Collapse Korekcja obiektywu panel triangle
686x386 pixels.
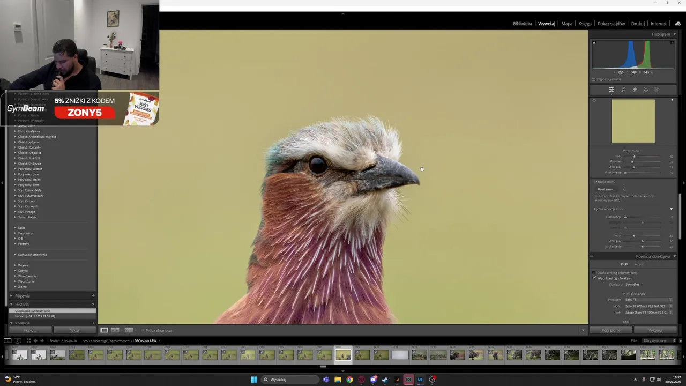pyautogui.click(x=674, y=256)
